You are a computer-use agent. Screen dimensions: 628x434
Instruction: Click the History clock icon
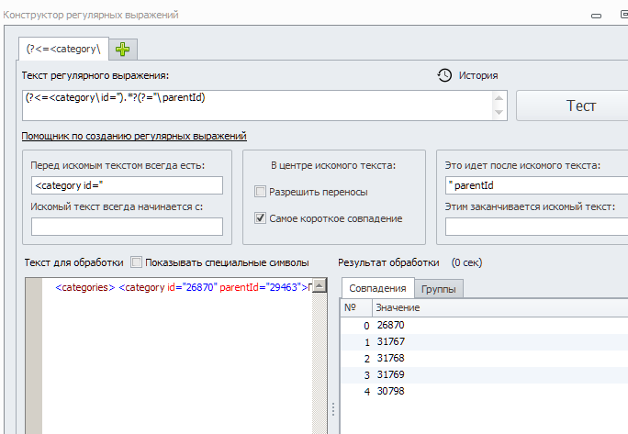coord(444,75)
